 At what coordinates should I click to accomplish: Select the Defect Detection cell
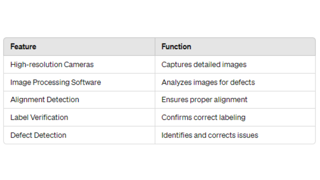[79, 135]
